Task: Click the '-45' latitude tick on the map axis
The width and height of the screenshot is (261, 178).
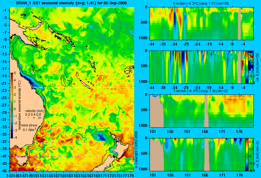Action: pyautogui.click(x=4, y=171)
